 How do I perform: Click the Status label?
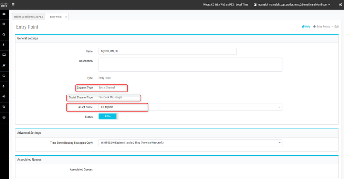[88, 117]
